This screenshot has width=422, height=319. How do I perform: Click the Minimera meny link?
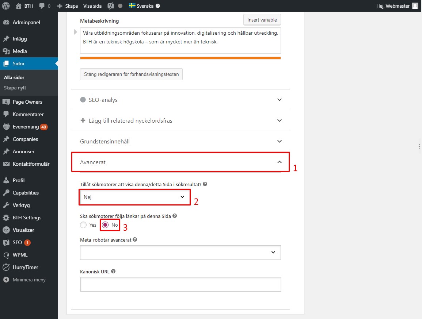29,280
